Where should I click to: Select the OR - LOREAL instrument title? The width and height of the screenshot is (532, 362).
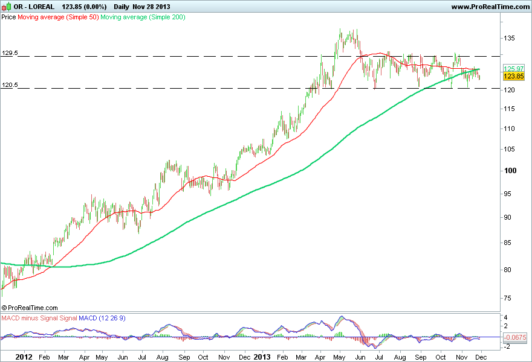(x=34, y=7)
